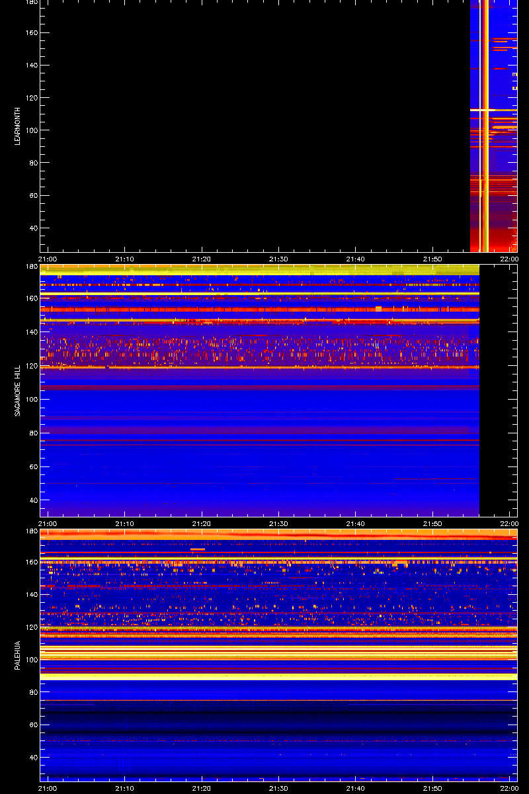Click the 21:30 time label under the Learmonth panel
The width and height of the screenshot is (529, 794).
click(x=279, y=259)
